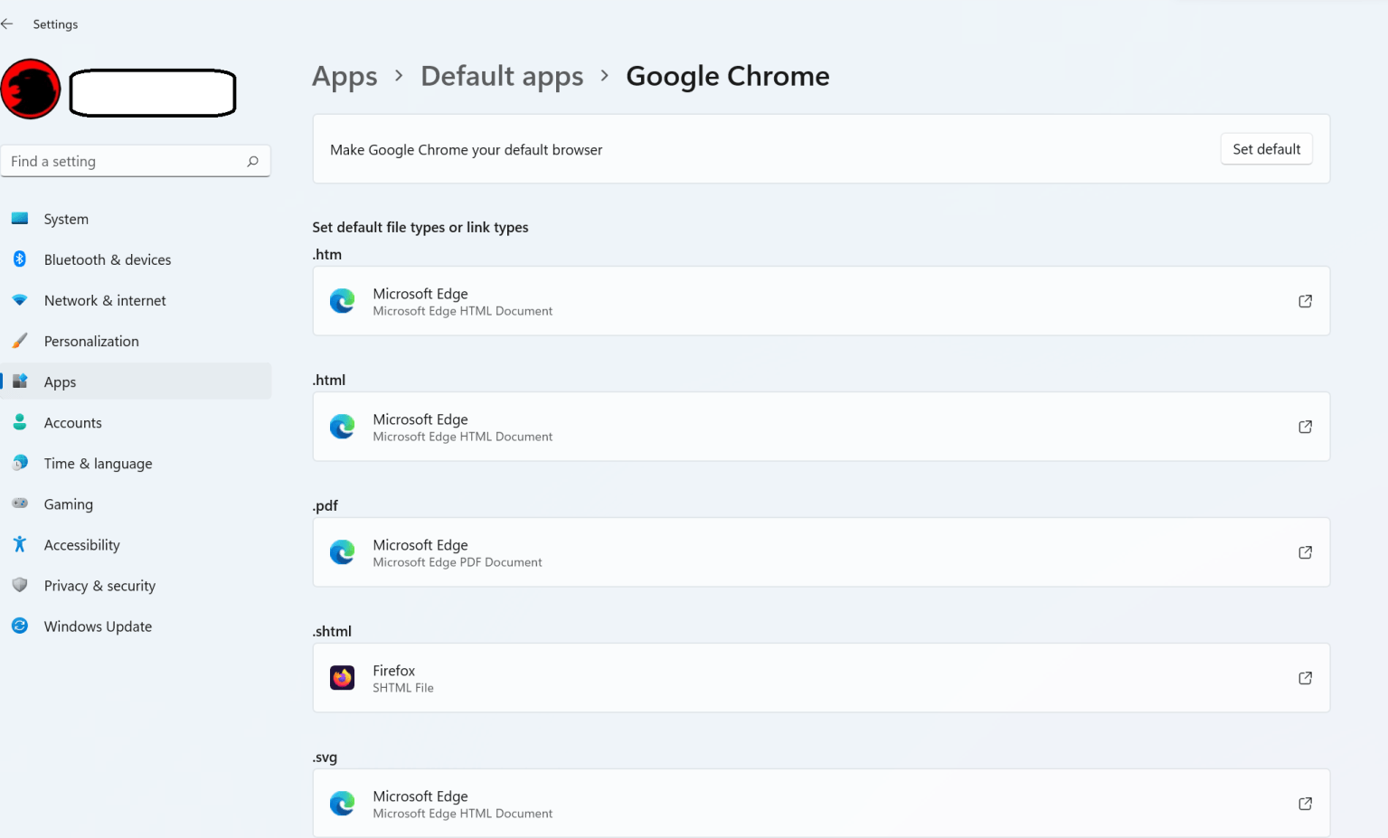
Task: Select the Personalization paintbrush icon
Action: pos(20,341)
